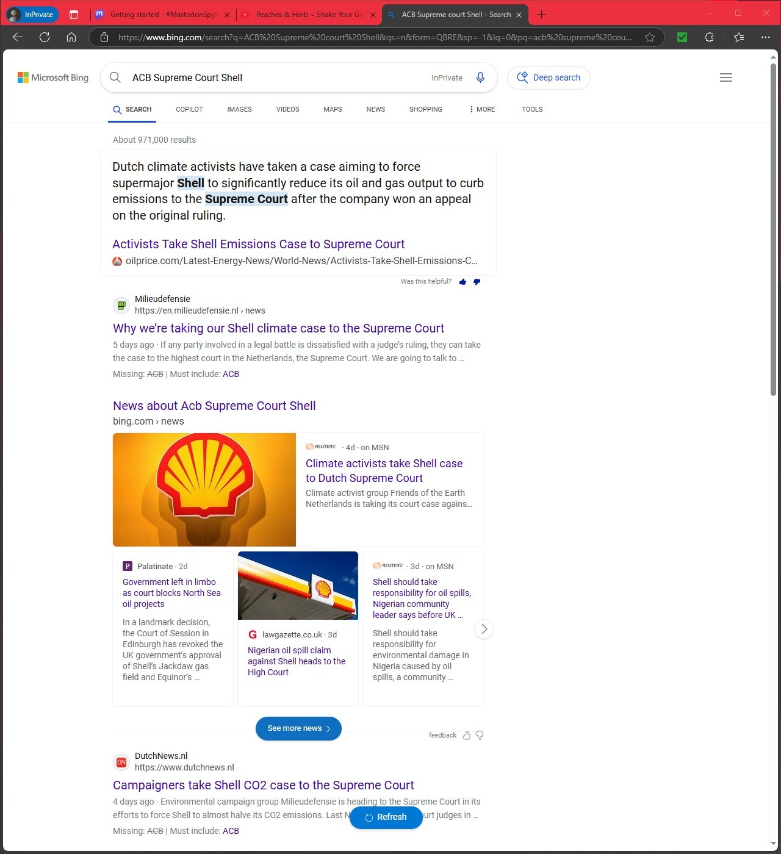Dislike the news feedback thumbs down
The height and width of the screenshot is (854, 781).
pos(480,735)
